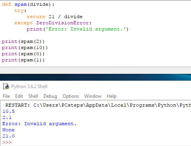The image size is (191, 146).
Task: Click the output line 21.0
Action: click(9, 136)
